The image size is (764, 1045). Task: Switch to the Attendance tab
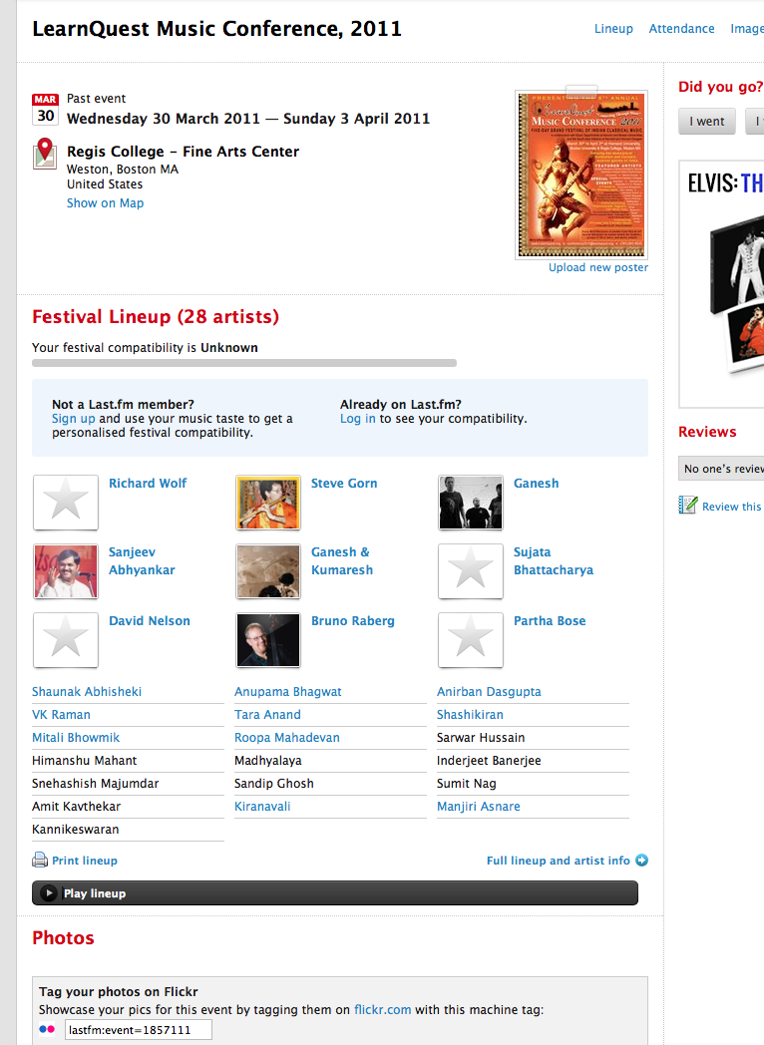[681, 29]
